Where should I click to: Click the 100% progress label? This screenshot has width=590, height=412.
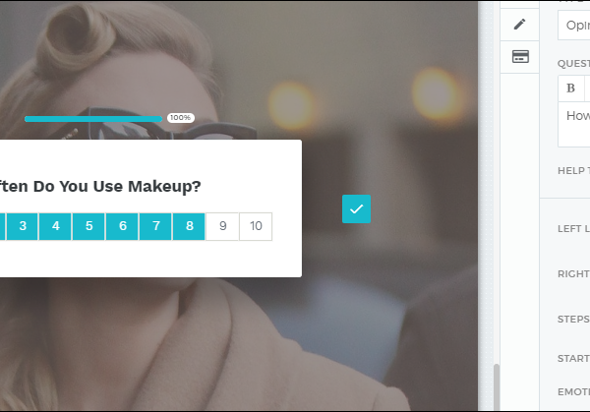pyautogui.click(x=180, y=118)
